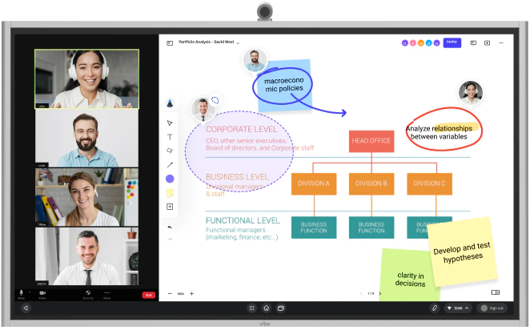
Task: Go to the home screen
Action: click(266, 308)
